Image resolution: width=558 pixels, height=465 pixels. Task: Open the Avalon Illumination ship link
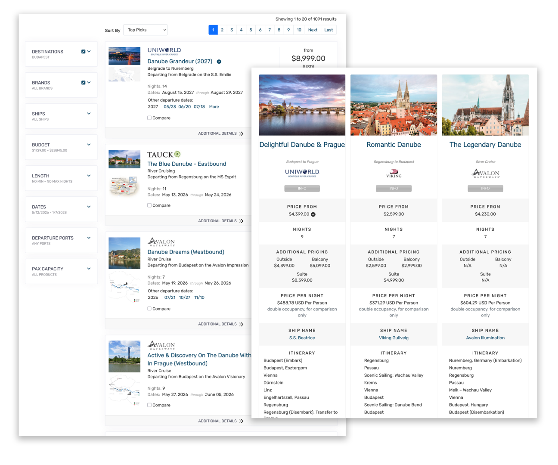485,338
